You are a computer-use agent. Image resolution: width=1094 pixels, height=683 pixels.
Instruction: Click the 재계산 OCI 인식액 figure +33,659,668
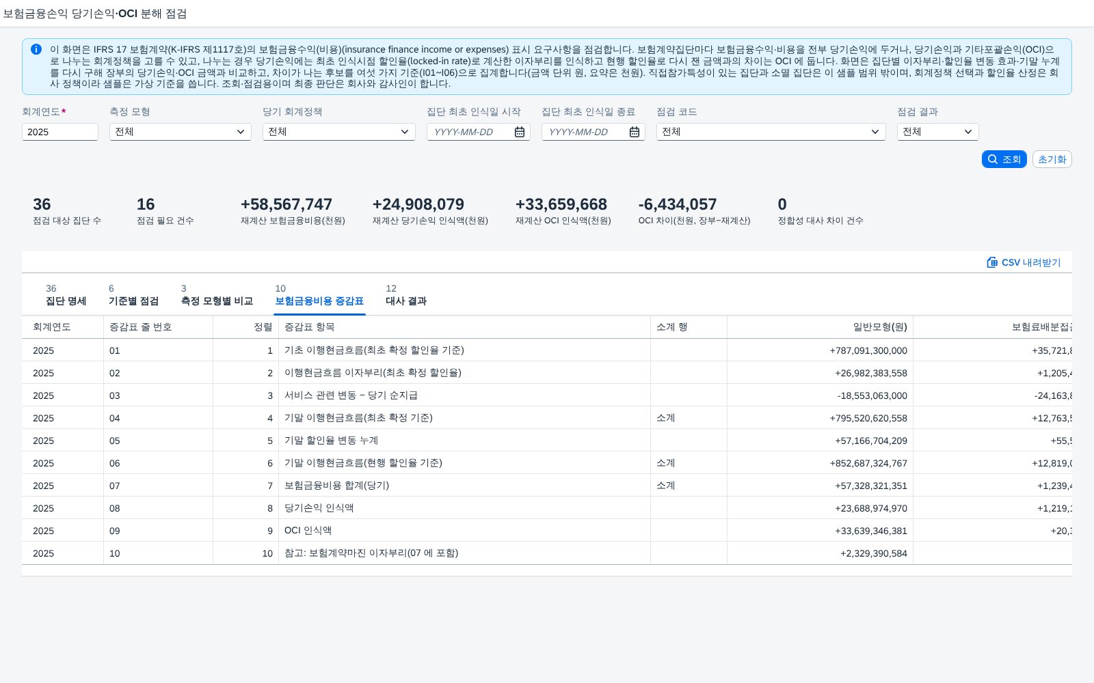tap(561, 204)
